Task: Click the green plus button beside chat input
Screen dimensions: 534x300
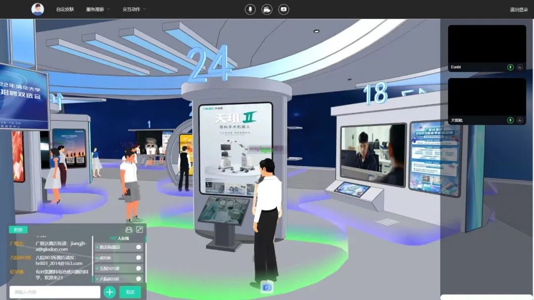Action: pos(110,292)
